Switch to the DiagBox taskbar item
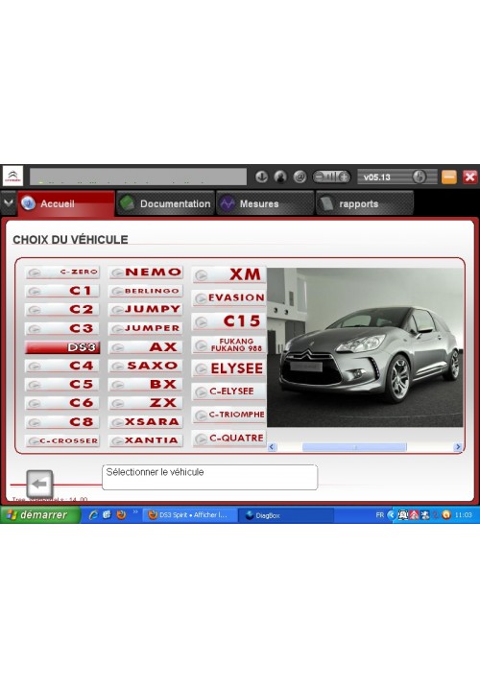The width and height of the screenshot is (480, 688). [x=286, y=515]
